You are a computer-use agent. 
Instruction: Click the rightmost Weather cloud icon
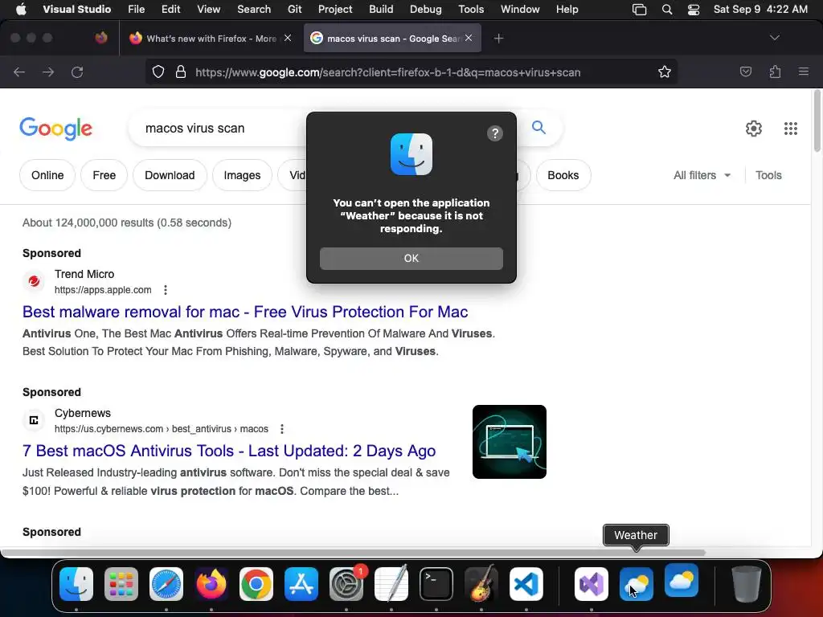pos(682,580)
